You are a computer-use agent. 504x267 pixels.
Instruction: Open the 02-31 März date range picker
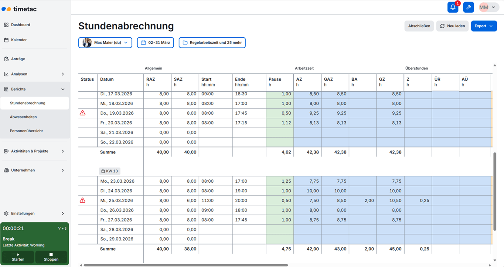point(155,42)
